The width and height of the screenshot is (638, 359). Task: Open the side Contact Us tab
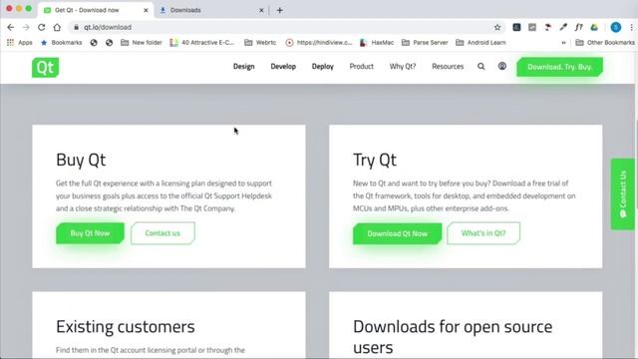(623, 194)
